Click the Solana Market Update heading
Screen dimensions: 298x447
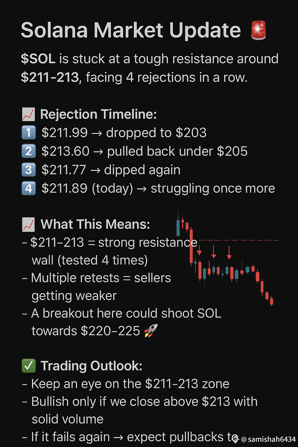click(x=131, y=30)
